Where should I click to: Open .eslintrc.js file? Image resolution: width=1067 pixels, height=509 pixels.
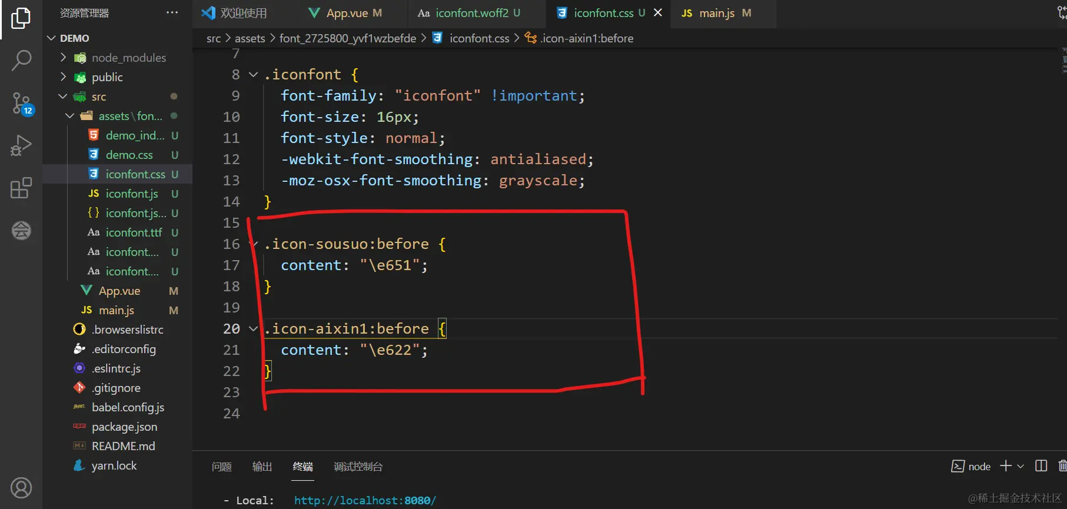click(118, 368)
